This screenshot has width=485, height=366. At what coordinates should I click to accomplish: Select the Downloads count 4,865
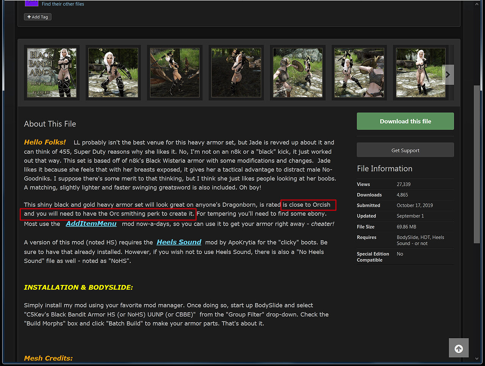tap(402, 195)
